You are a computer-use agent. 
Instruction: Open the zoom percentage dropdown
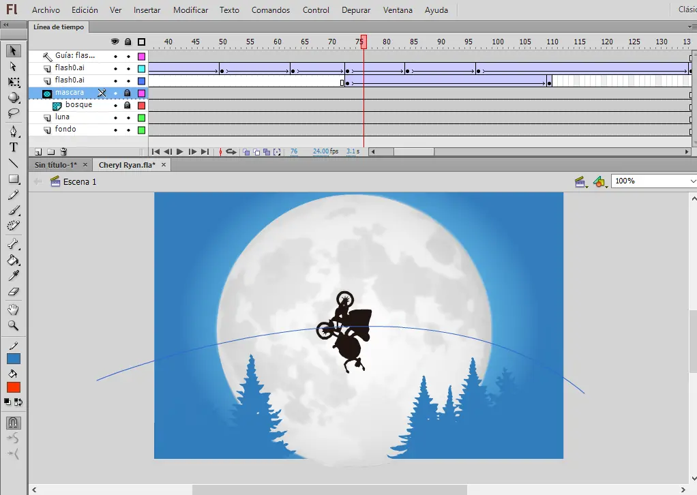pos(692,181)
